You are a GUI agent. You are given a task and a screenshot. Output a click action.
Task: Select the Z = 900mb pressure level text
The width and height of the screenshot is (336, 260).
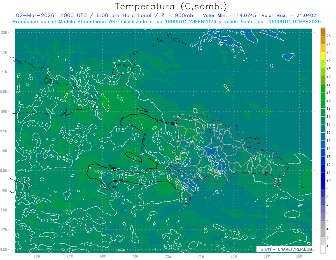pos(176,15)
